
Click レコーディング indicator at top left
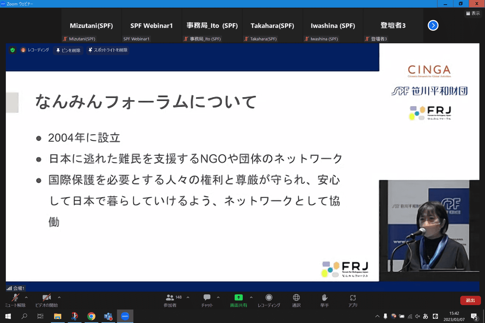tap(35, 50)
